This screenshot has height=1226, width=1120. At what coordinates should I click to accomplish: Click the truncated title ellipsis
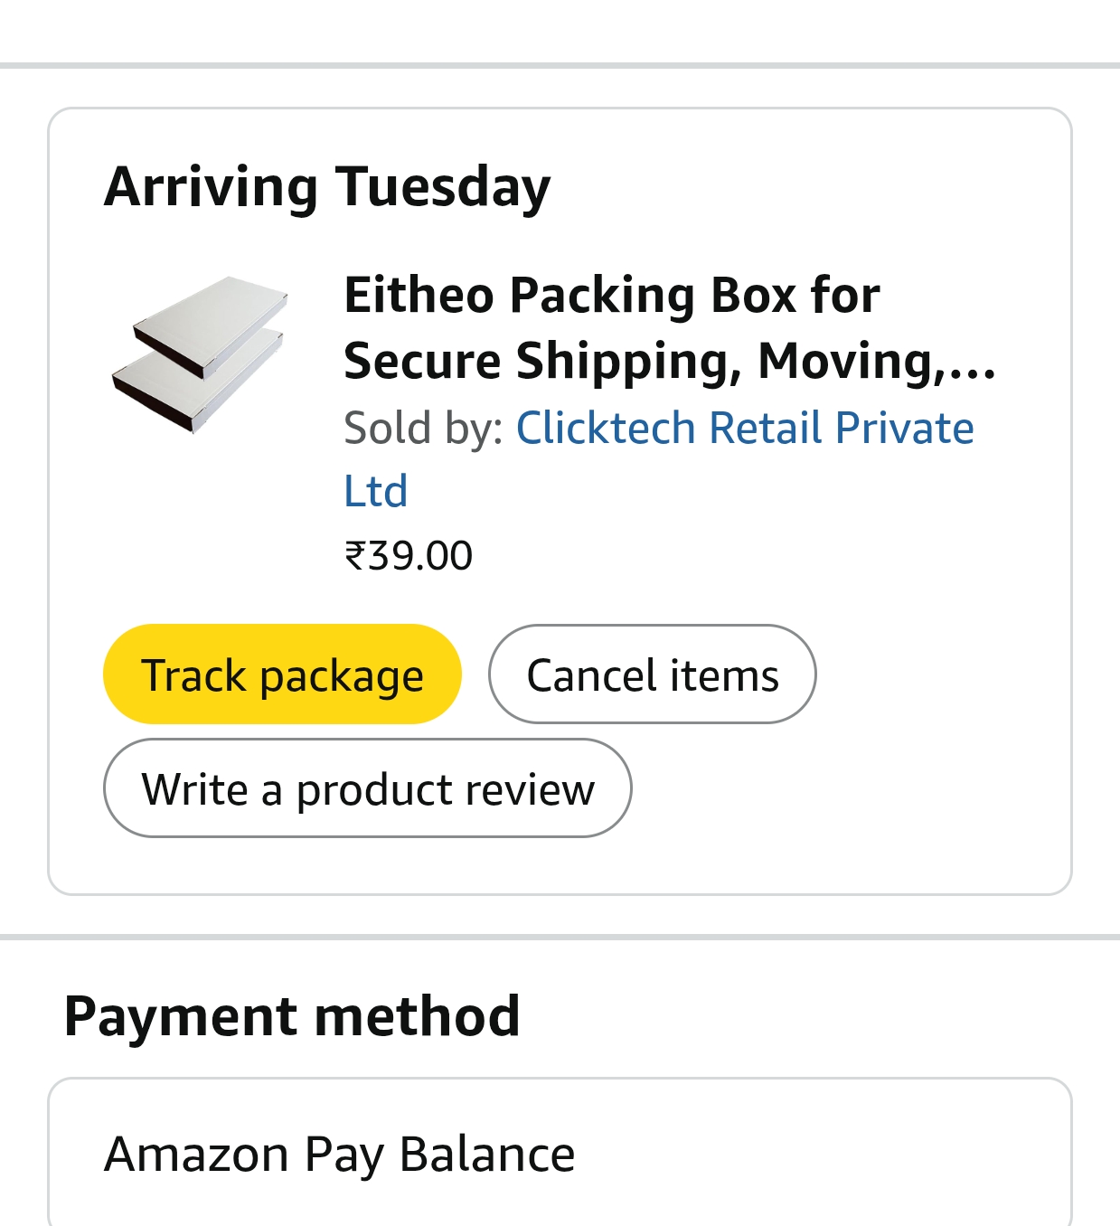[x=974, y=364]
